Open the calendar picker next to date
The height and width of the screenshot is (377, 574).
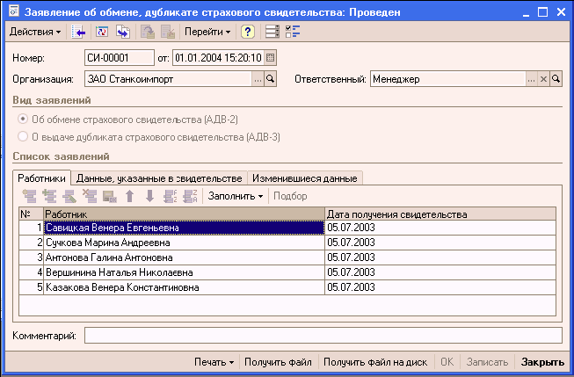[x=270, y=58]
